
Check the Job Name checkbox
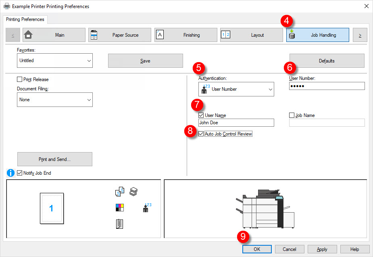pyautogui.click(x=292, y=115)
